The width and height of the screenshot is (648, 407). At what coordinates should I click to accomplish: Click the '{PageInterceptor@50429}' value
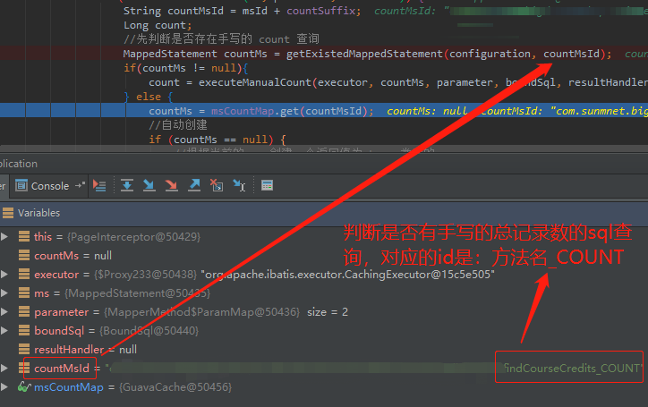point(133,237)
